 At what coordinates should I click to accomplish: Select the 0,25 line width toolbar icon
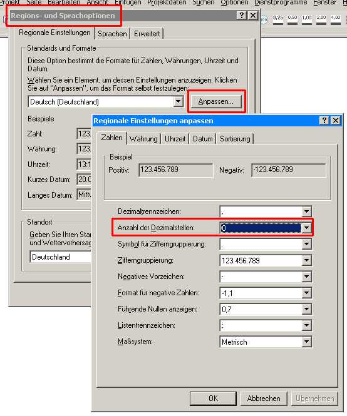click(x=277, y=19)
